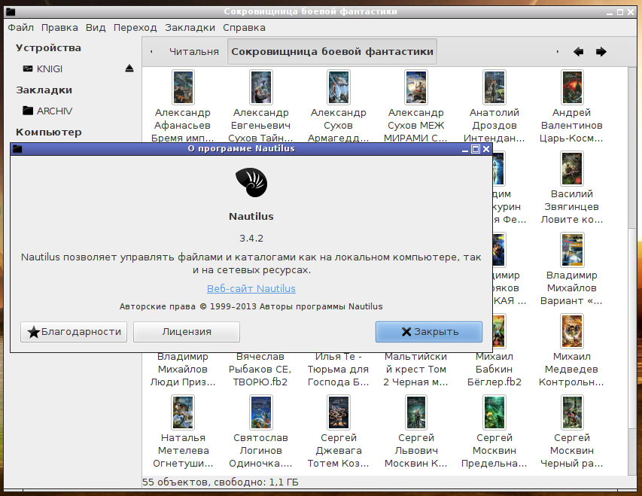
Task: Open the Правка menu
Action: [x=59, y=27]
